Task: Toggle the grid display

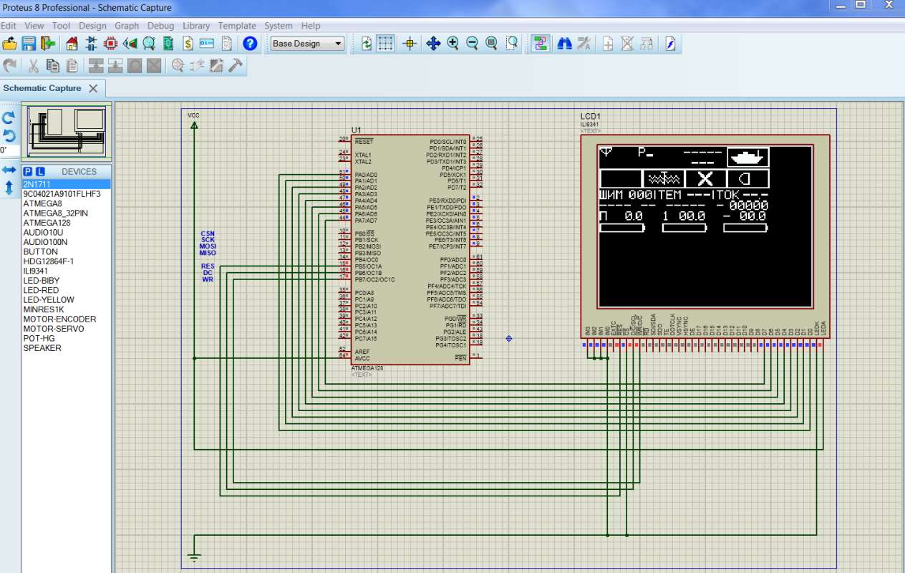Action: (x=386, y=44)
